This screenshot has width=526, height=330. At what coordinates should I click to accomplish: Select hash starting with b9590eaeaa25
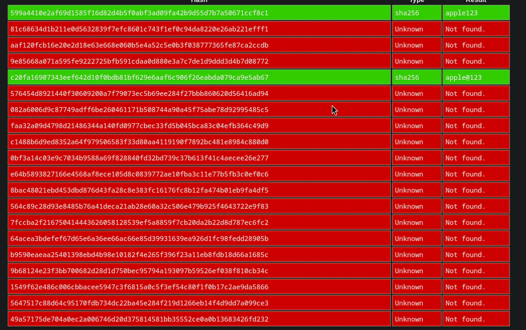click(x=199, y=254)
